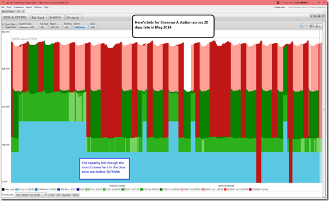The width and height of the screenshot is (329, 201).
Task: Click the clock icon in title bar
Action: [278, 3]
